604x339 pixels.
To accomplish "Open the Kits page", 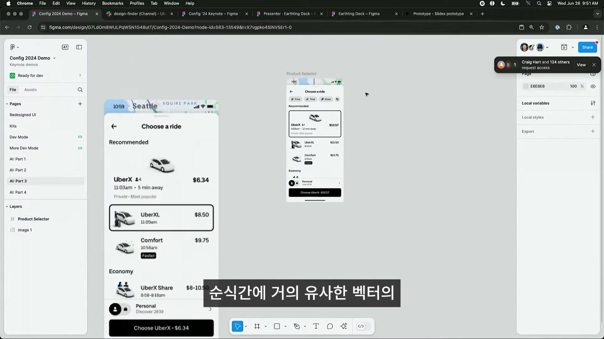I will point(13,126).
